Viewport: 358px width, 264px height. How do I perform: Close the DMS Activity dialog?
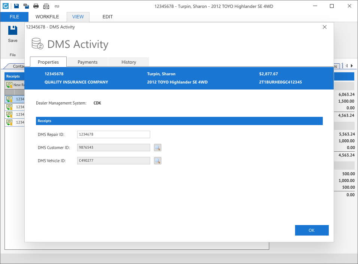click(324, 27)
